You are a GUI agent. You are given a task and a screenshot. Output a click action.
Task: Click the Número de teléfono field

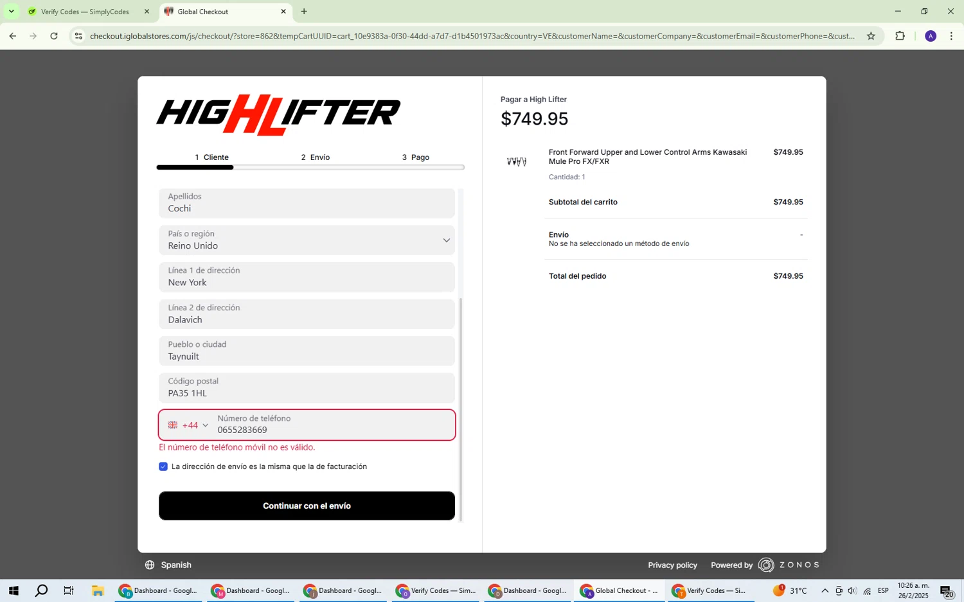[333, 425]
